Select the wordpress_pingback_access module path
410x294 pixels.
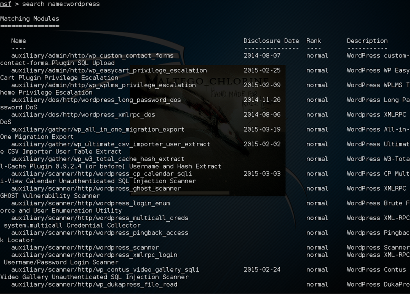[100, 233]
